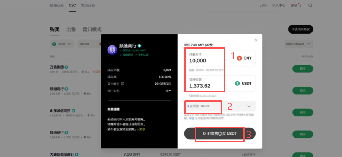342x157 pixels.
Task: Click the 100.00% 成交率 value
Action: [x=165, y=77]
